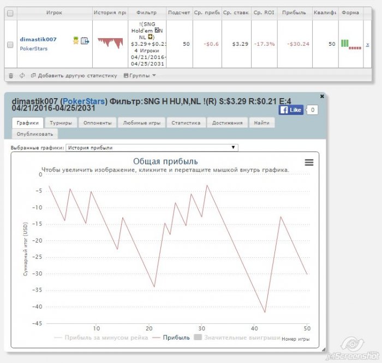Viewport: 382px width, 363px height.
Task: Sort by Игрок column header
Action: [55, 13]
